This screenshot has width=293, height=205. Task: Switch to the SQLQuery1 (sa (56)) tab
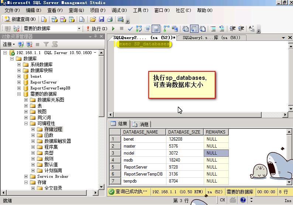coord(211,38)
